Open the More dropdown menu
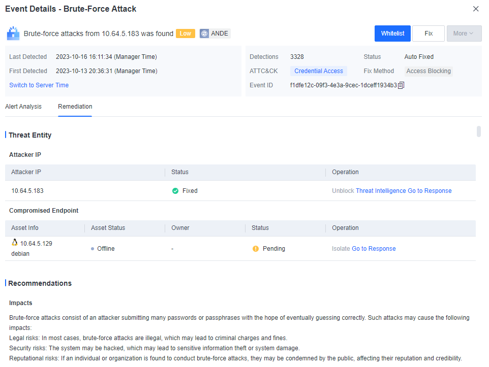This screenshot has height=367, width=489. [464, 34]
